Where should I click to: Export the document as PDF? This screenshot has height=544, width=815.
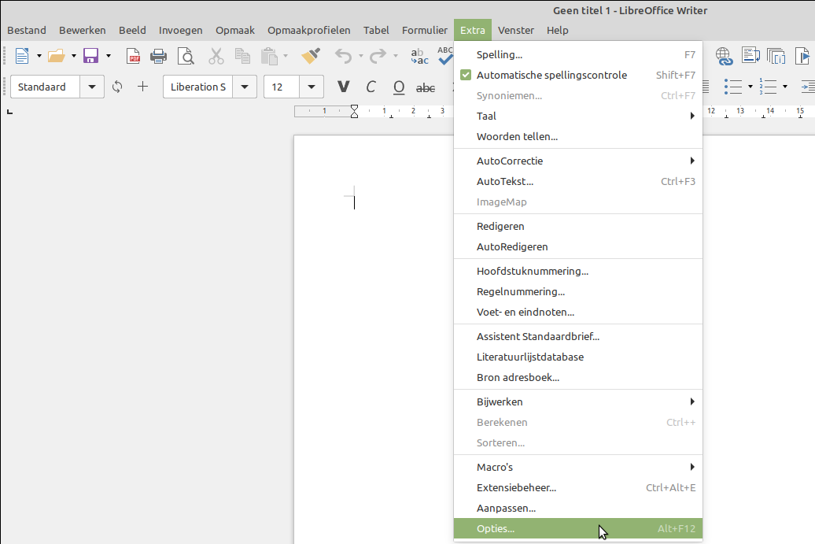[134, 56]
